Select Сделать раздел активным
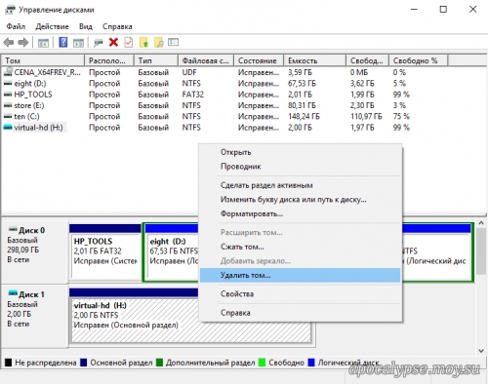This screenshot has height=384, width=488. click(x=301, y=185)
